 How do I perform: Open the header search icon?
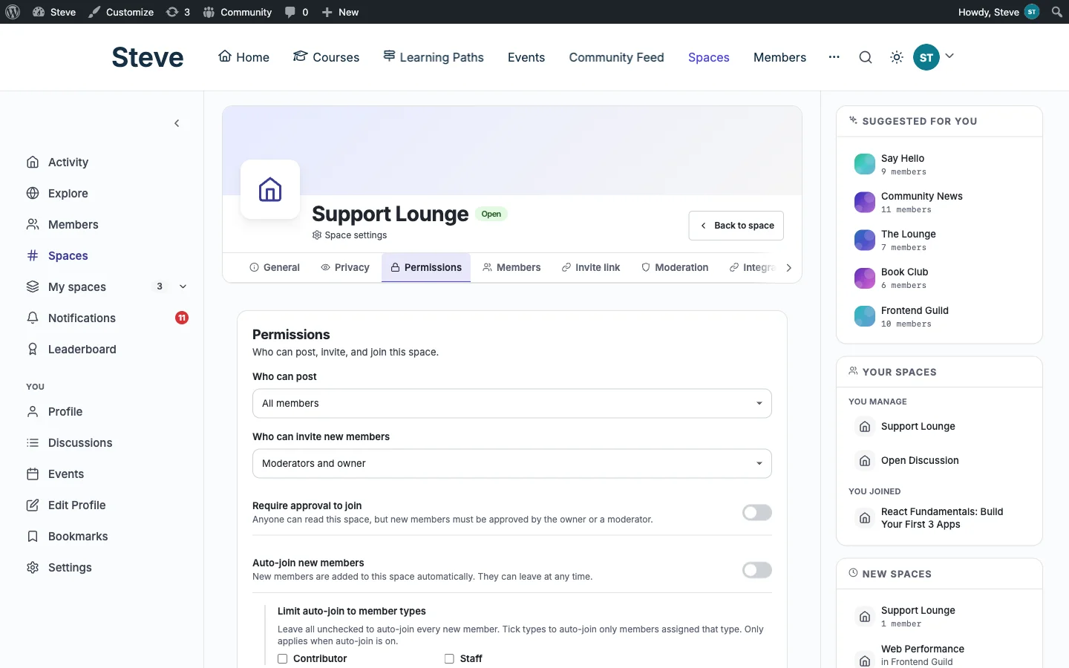[866, 57]
